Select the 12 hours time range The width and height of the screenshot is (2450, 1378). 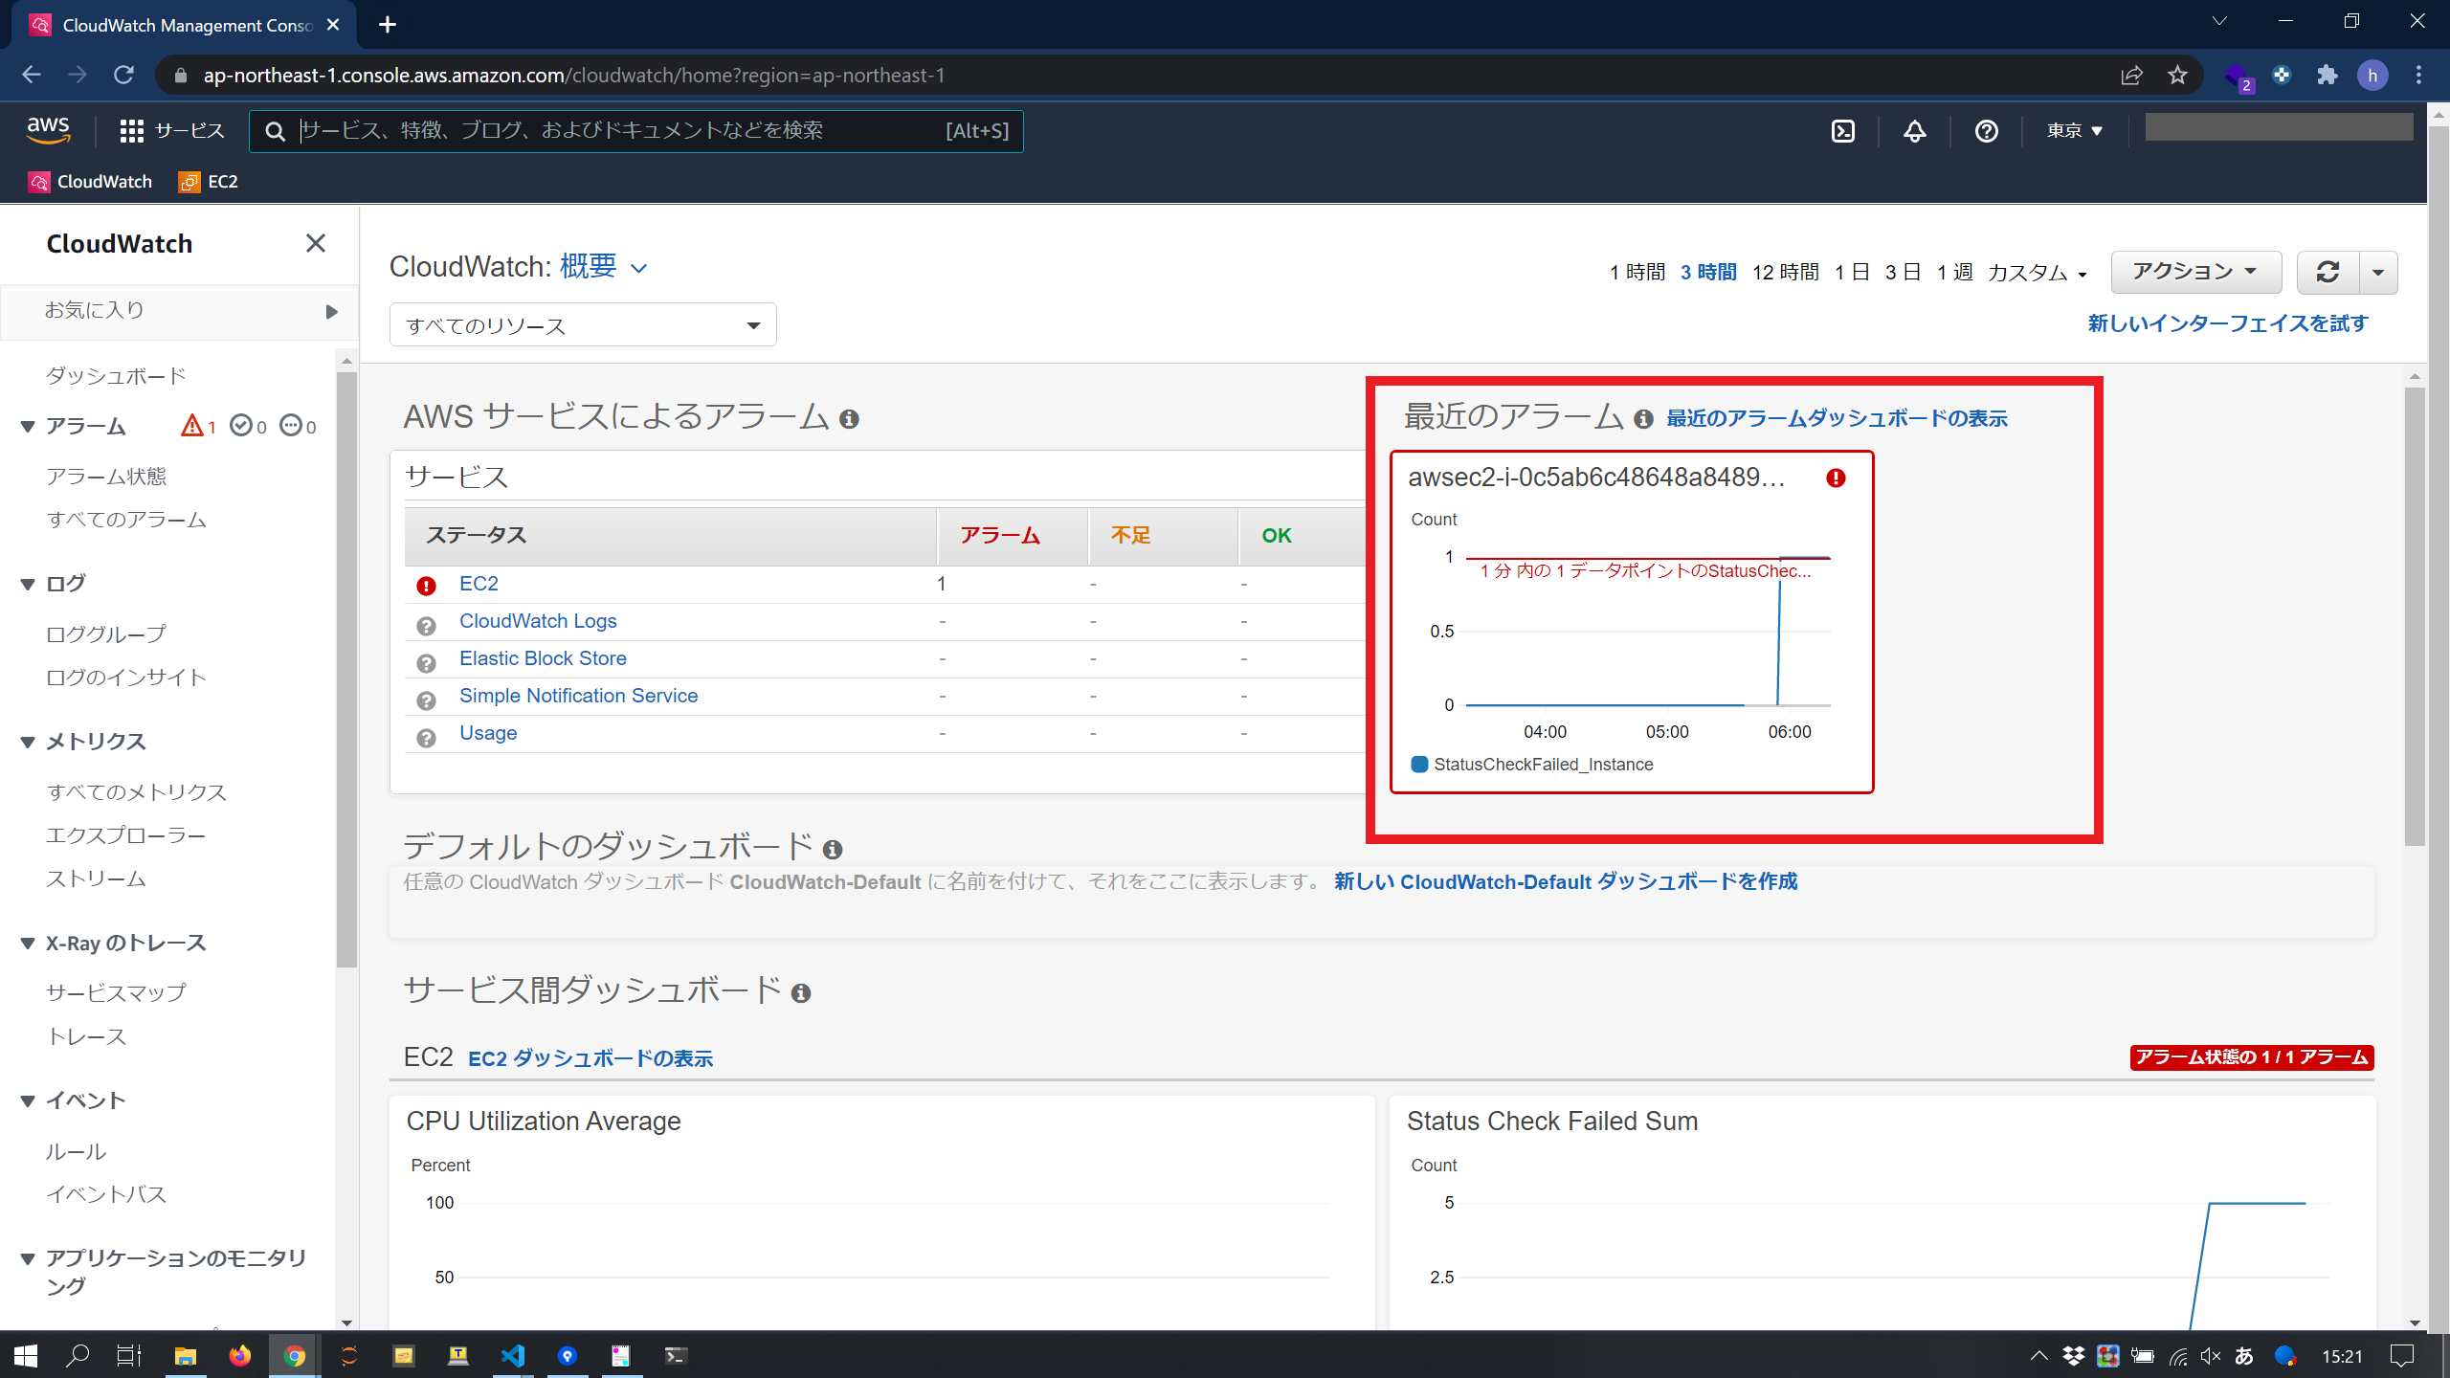[x=1786, y=273]
